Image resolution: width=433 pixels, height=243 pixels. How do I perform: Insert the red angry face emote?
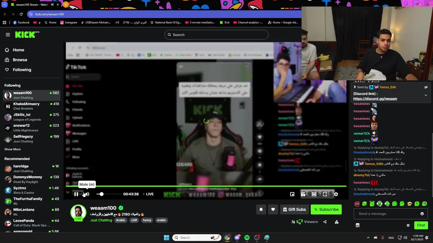357,204
